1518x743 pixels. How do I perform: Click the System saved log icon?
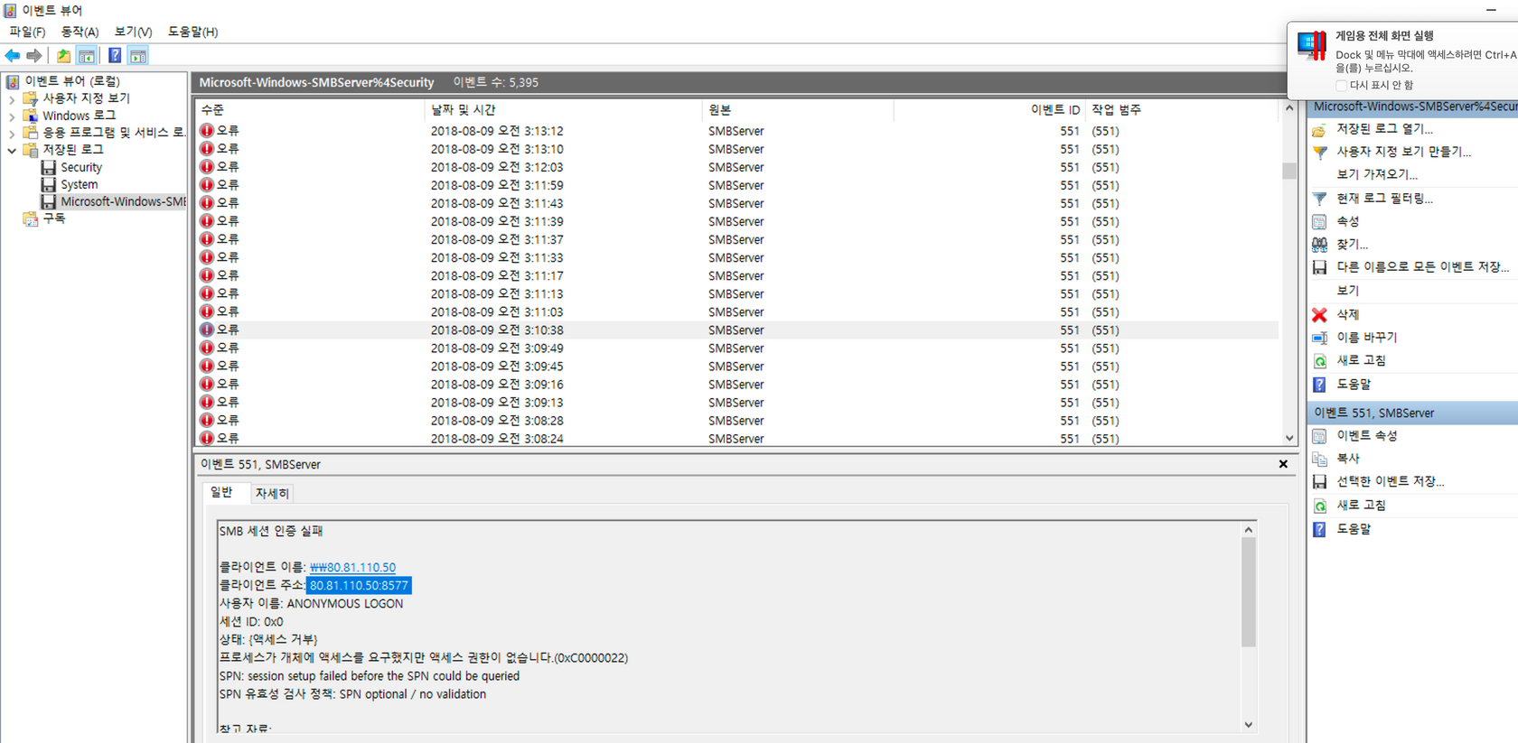(49, 184)
